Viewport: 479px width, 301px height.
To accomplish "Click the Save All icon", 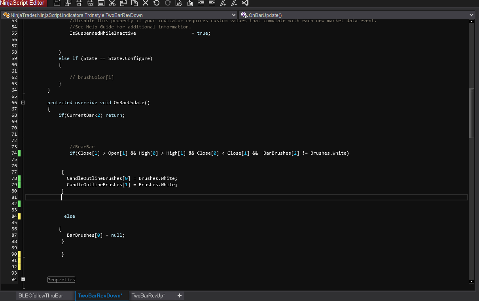I will pos(68,3).
